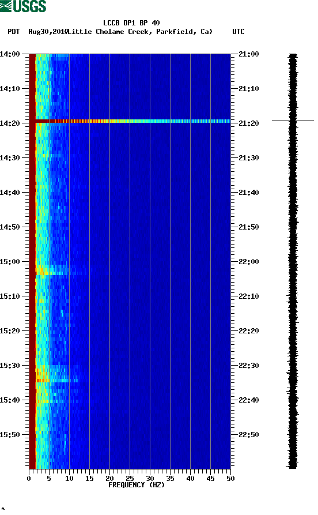Click the 14:00 PDT time label

[10, 54]
